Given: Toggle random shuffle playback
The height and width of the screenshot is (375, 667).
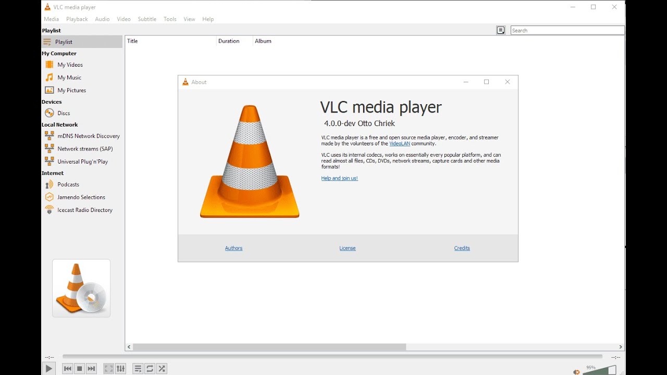Looking at the screenshot, I should click(x=162, y=369).
